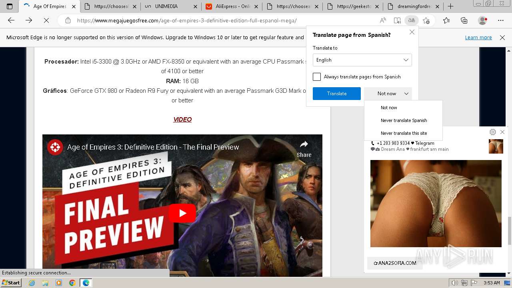The height and width of the screenshot is (288, 512).
Task: Open tab actions menu icon
Action: click(x=10, y=6)
